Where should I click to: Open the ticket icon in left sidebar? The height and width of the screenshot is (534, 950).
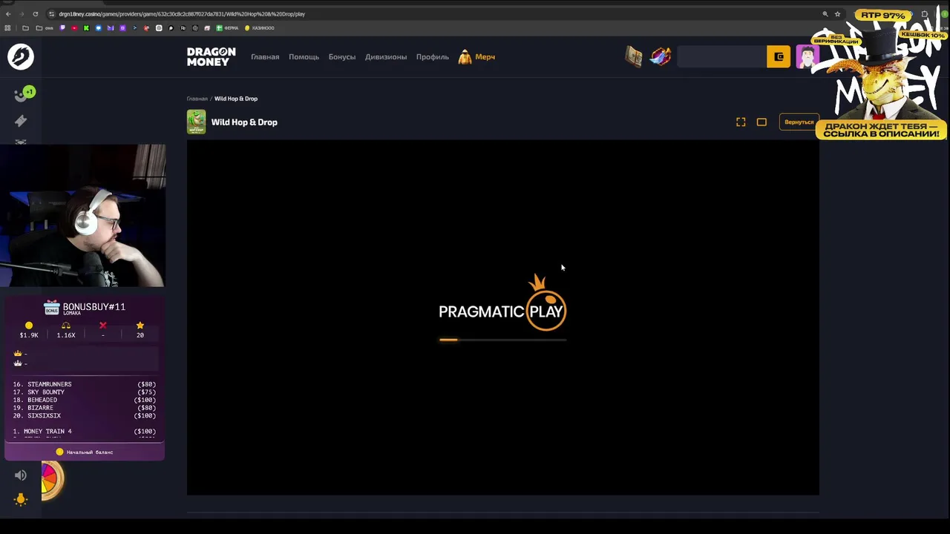(x=21, y=121)
